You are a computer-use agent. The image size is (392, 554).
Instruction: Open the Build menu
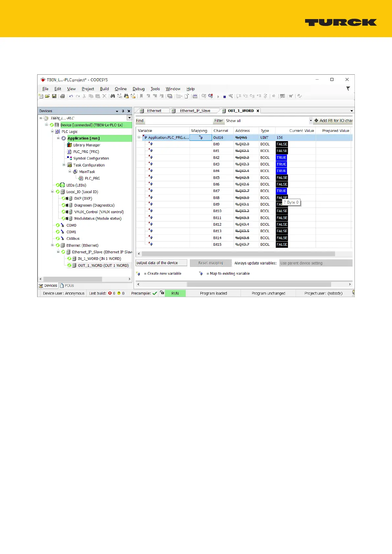tap(104, 89)
